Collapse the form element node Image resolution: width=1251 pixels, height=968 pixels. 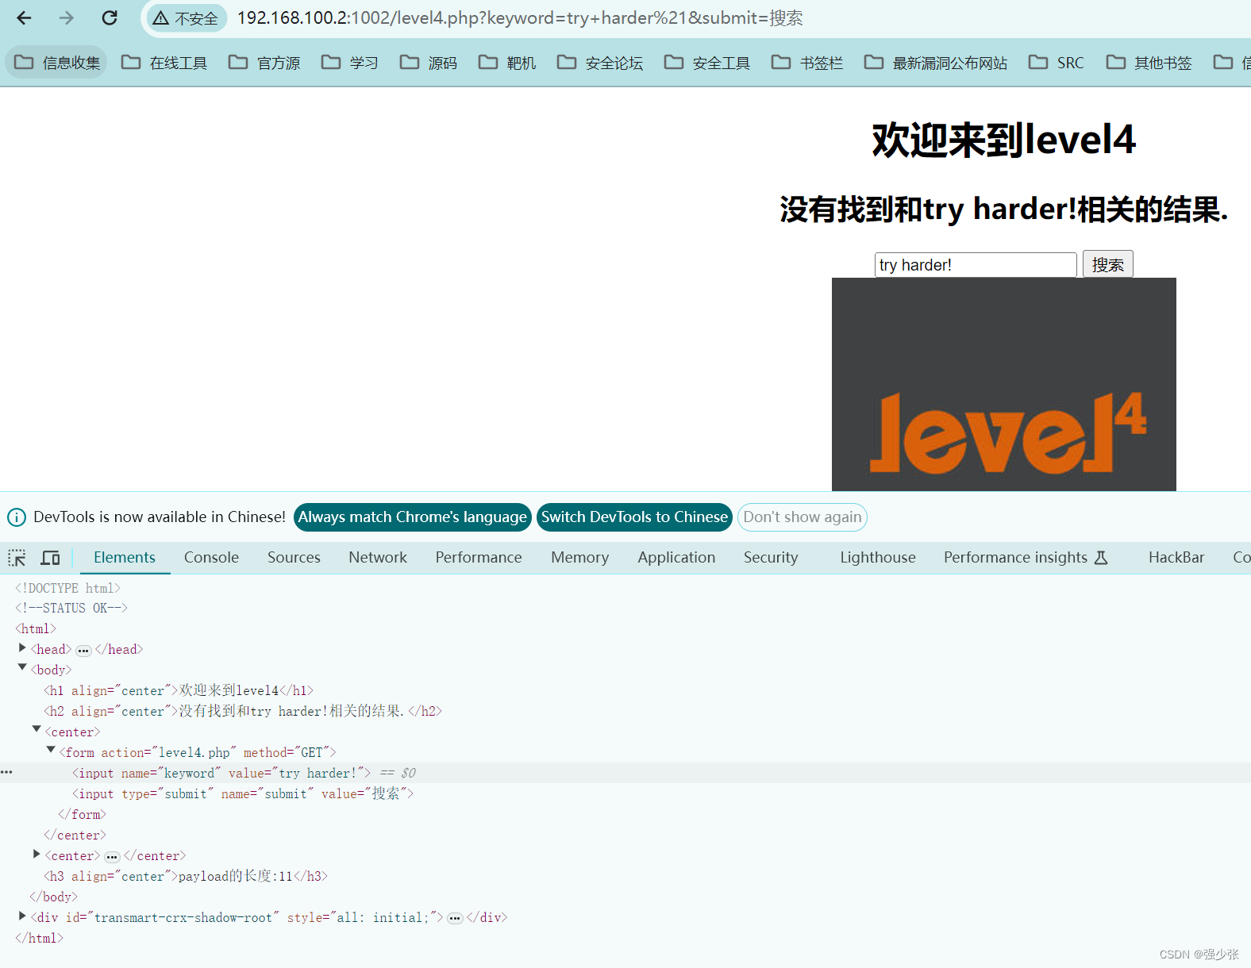click(51, 750)
